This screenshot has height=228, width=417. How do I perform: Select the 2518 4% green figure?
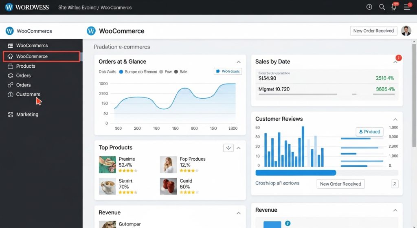(x=385, y=78)
